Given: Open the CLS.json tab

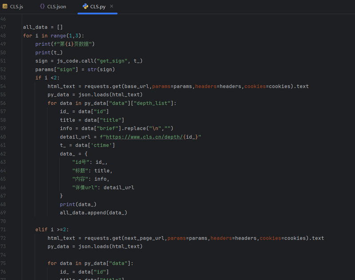Looking at the screenshot, I should [x=53, y=7].
